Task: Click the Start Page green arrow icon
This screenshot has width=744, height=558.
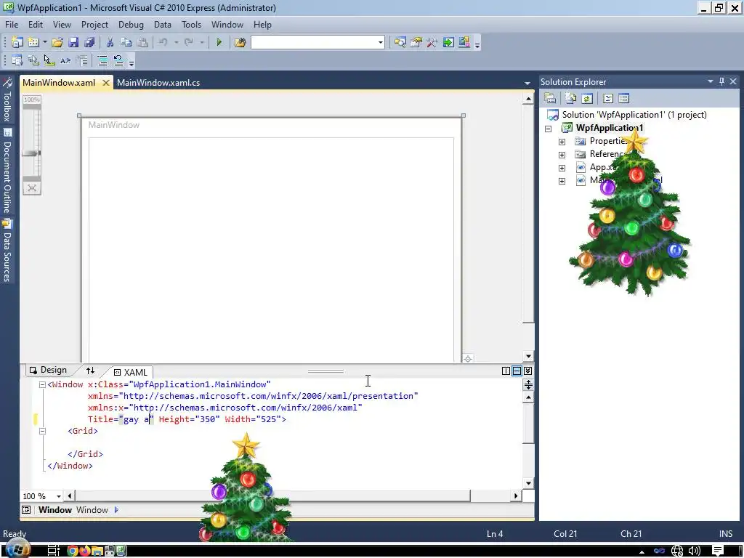Action: [448, 42]
